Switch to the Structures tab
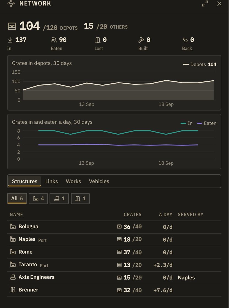Image resolution: width=229 pixels, height=308 pixels. pyautogui.click(x=24, y=181)
